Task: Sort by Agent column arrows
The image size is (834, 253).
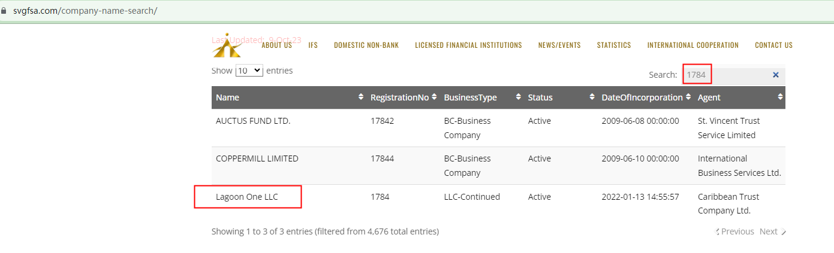Action: click(x=780, y=97)
